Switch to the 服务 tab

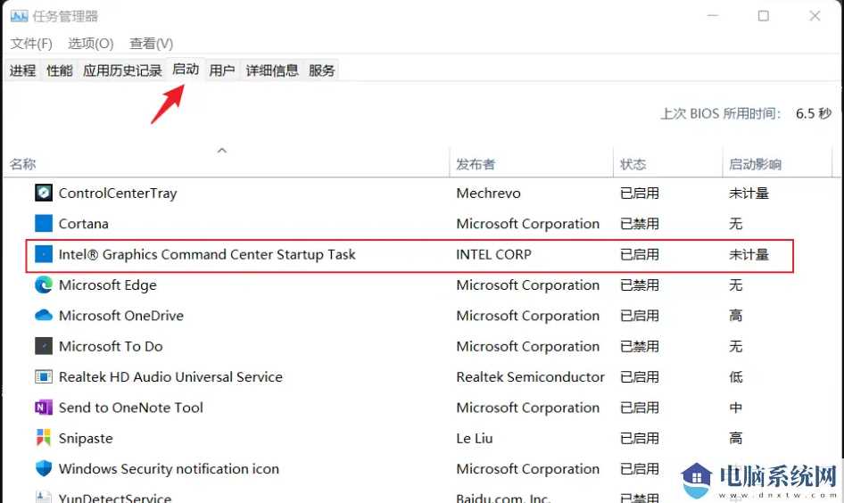322,70
